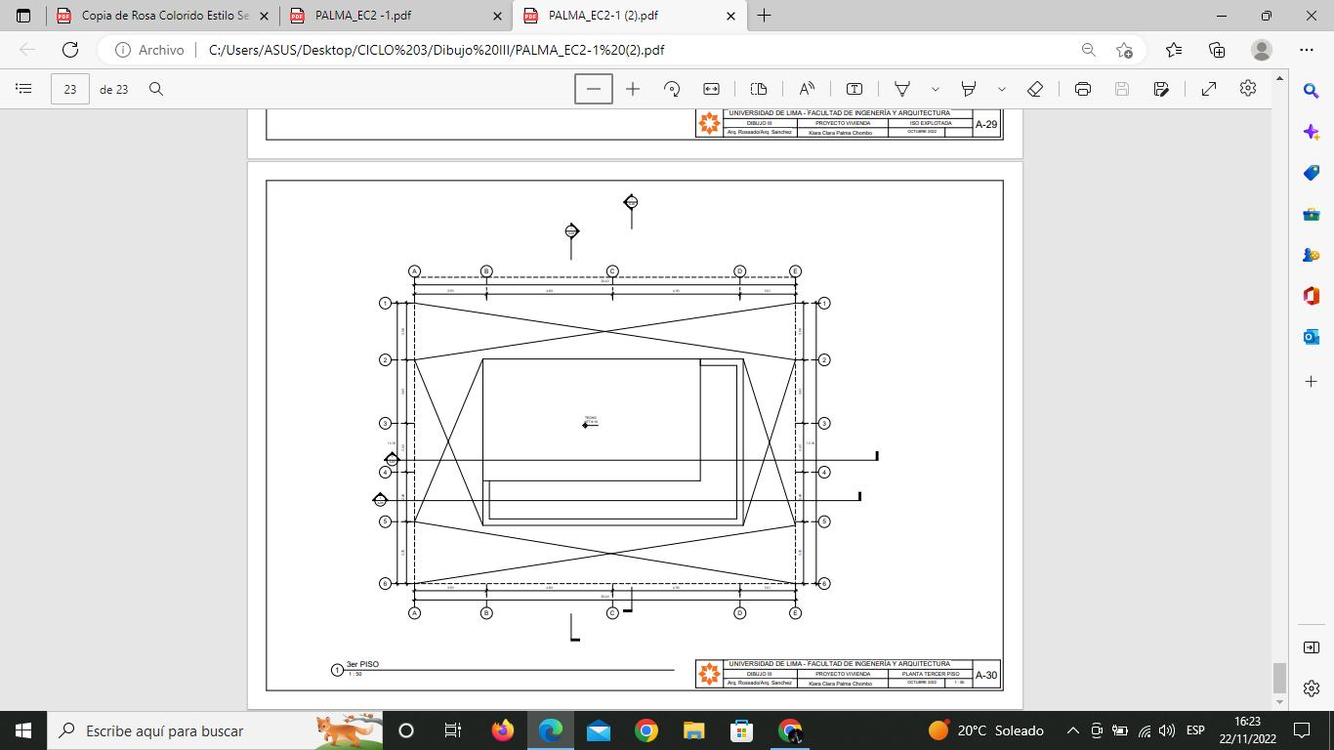Click the Archivo site info label
1334x750 pixels.
[149, 50]
